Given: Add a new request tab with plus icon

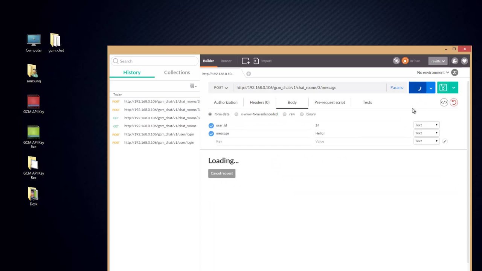Looking at the screenshot, I should [x=249, y=74].
